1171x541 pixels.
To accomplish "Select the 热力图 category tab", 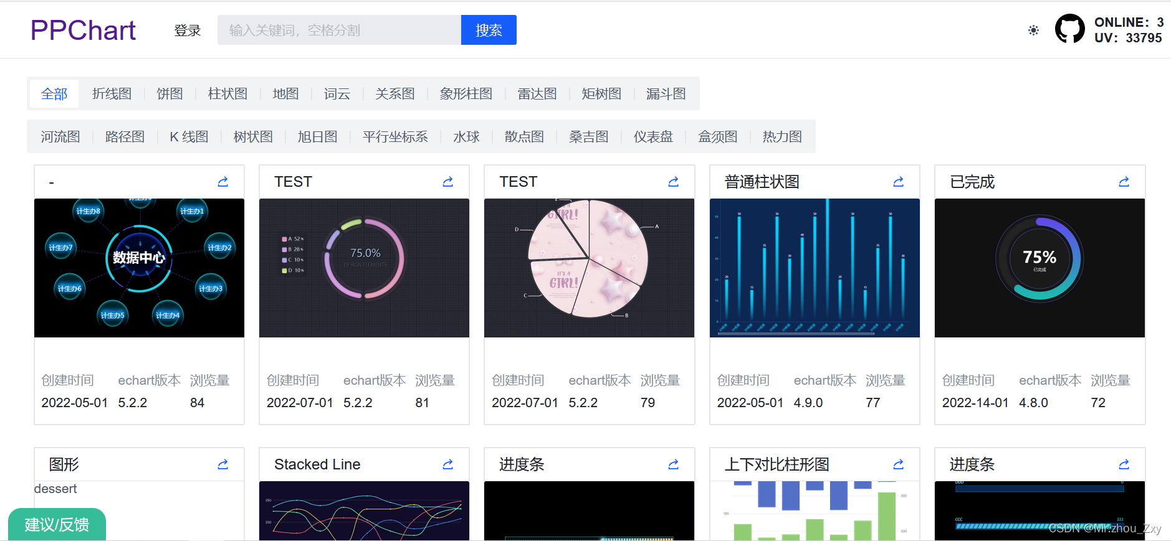I will pos(782,136).
